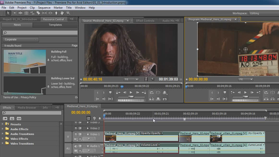Click Overwrite button in Source monitor
The image size is (279, 157).
158,99
